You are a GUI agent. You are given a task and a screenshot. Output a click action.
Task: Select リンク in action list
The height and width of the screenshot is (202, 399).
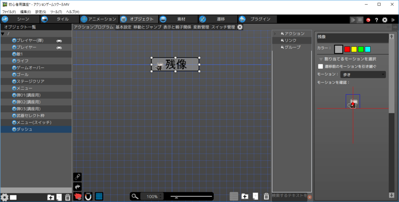[292, 41]
